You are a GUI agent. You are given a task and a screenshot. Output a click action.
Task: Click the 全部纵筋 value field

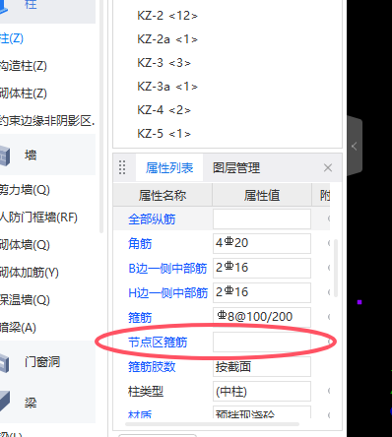(262, 218)
